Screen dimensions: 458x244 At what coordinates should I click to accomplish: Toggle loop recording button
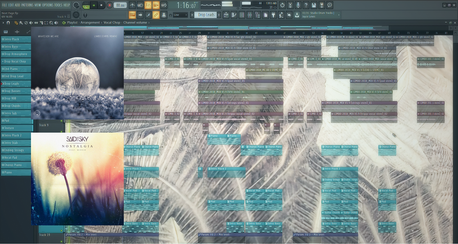tap(164, 5)
